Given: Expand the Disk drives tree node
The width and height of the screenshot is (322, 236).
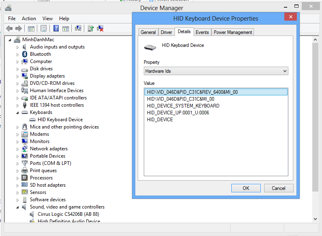Looking at the screenshot, I should click(x=17, y=69).
